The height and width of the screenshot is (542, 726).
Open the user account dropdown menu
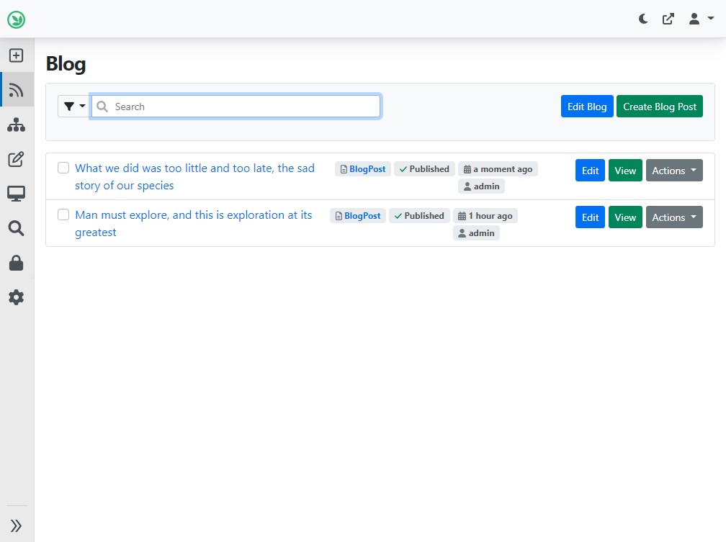pyautogui.click(x=701, y=19)
